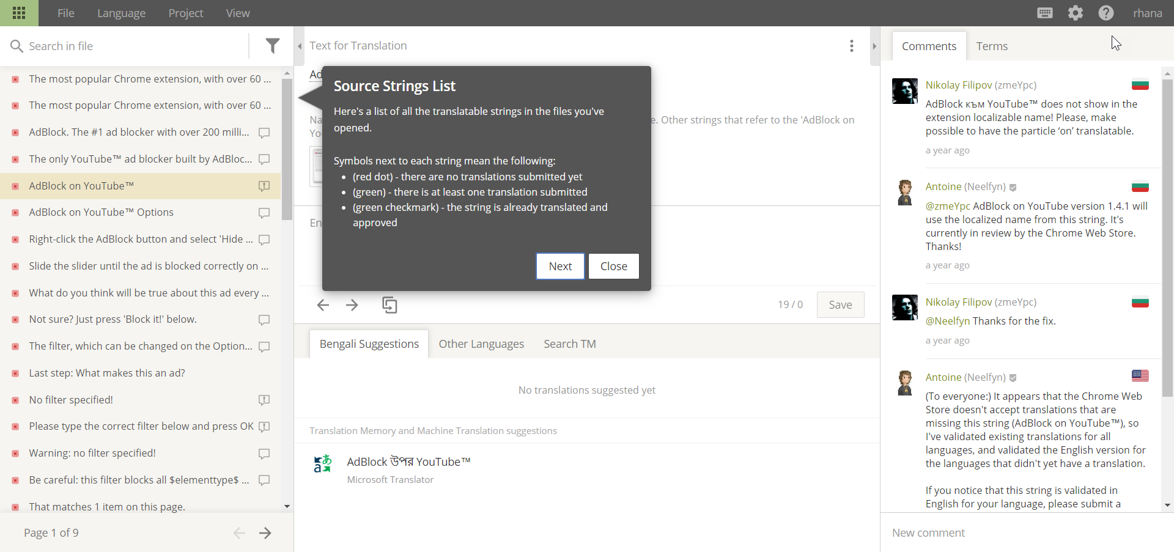Open the string filter funnel icon
The height and width of the screenshot is (552, 1174).
[x=273, y=46]
